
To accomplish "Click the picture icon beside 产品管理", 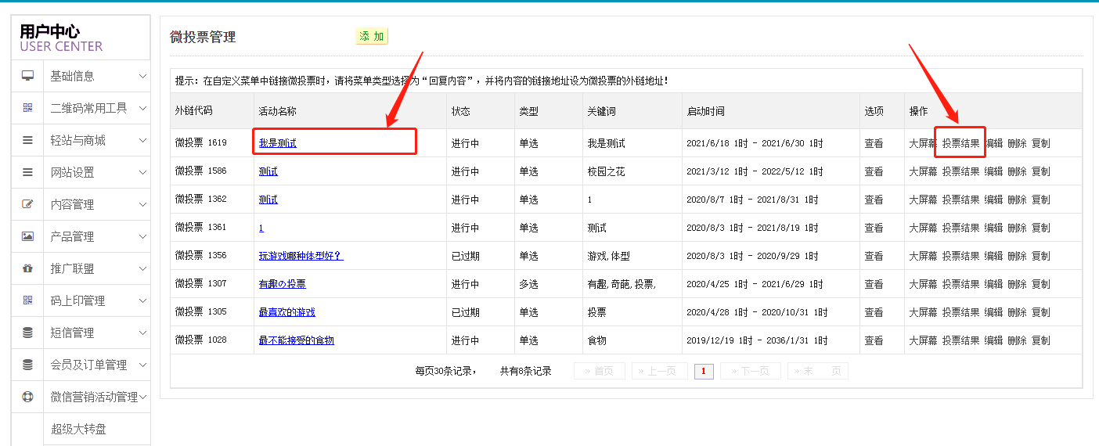I will point(28,236).
